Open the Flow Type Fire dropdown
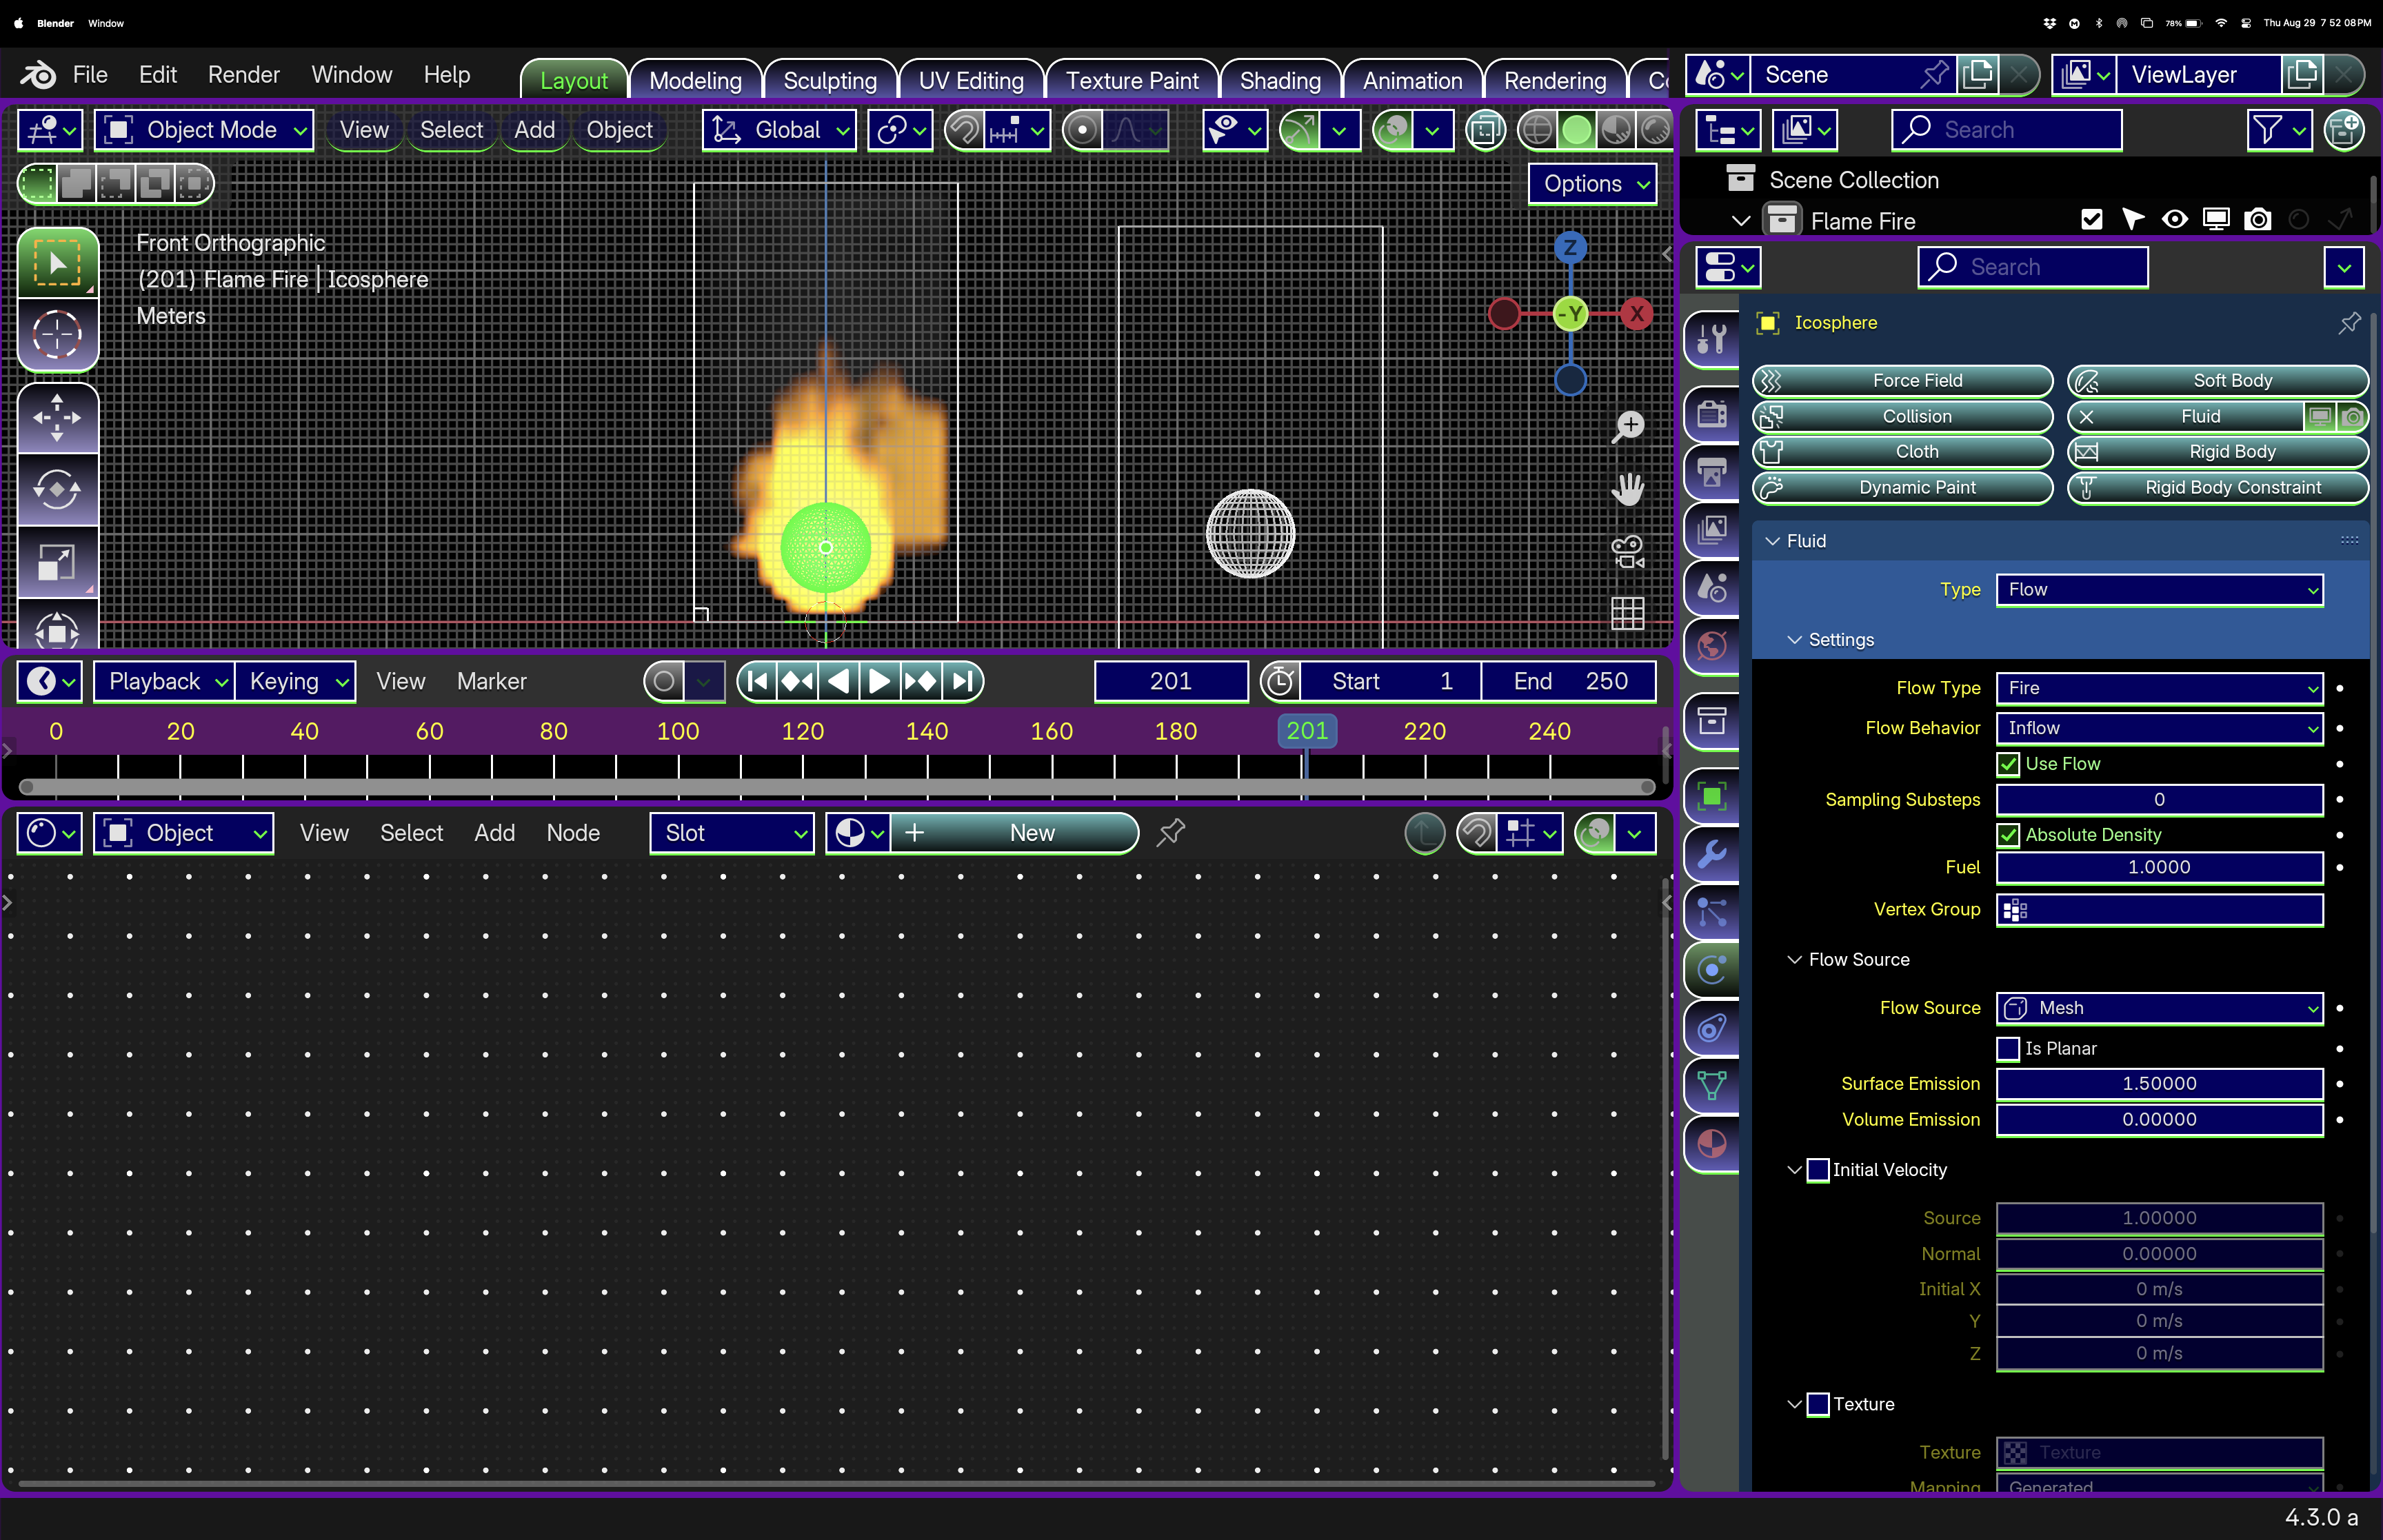 click(2159, 688)
